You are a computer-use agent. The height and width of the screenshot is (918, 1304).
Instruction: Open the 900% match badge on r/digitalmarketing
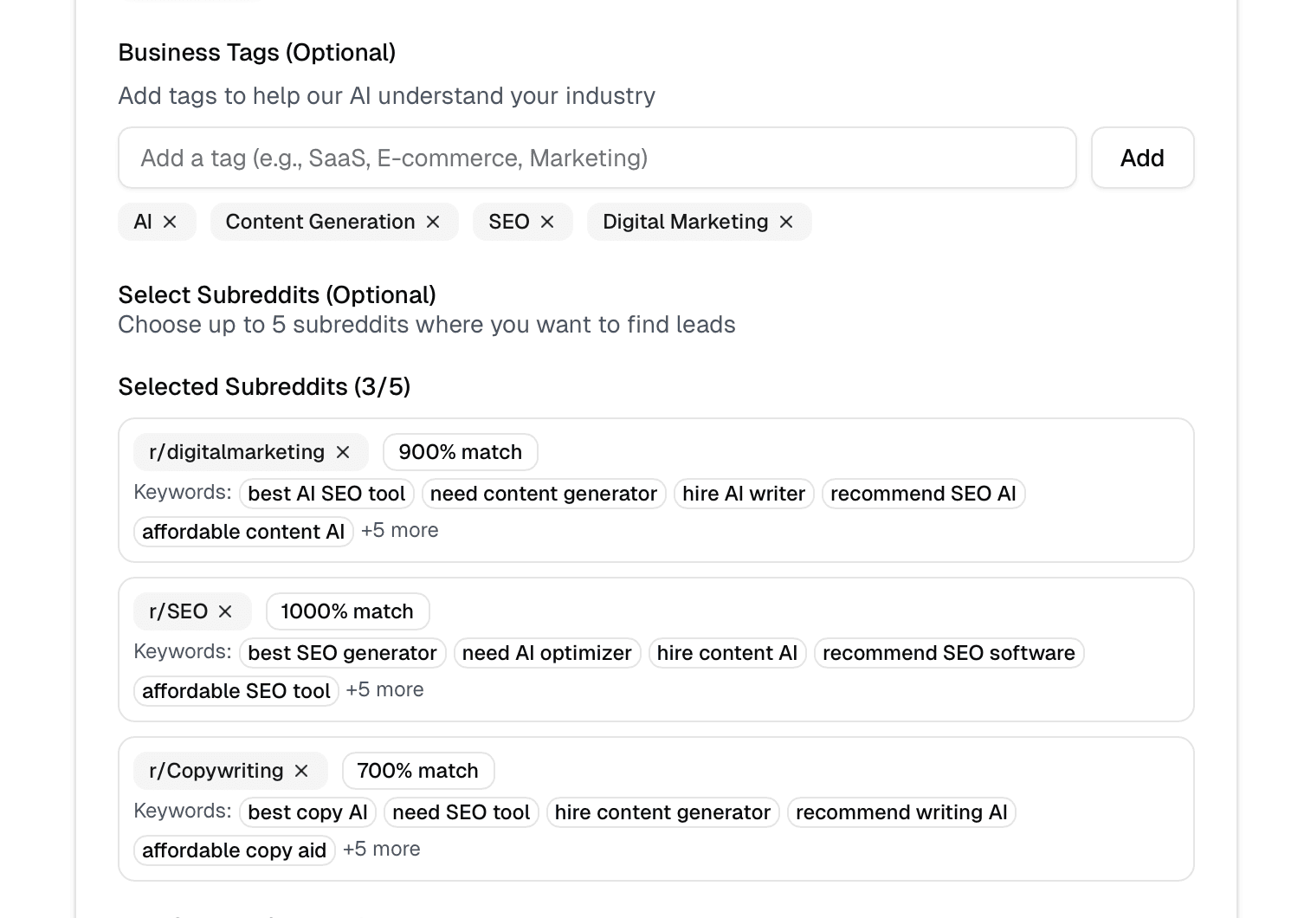coord(460,451)
